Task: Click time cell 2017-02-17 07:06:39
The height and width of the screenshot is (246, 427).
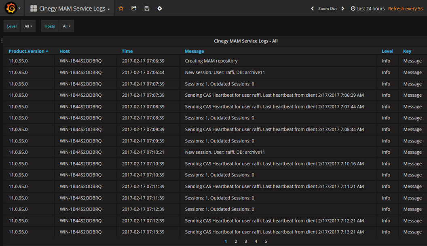Action: [143, 61]
